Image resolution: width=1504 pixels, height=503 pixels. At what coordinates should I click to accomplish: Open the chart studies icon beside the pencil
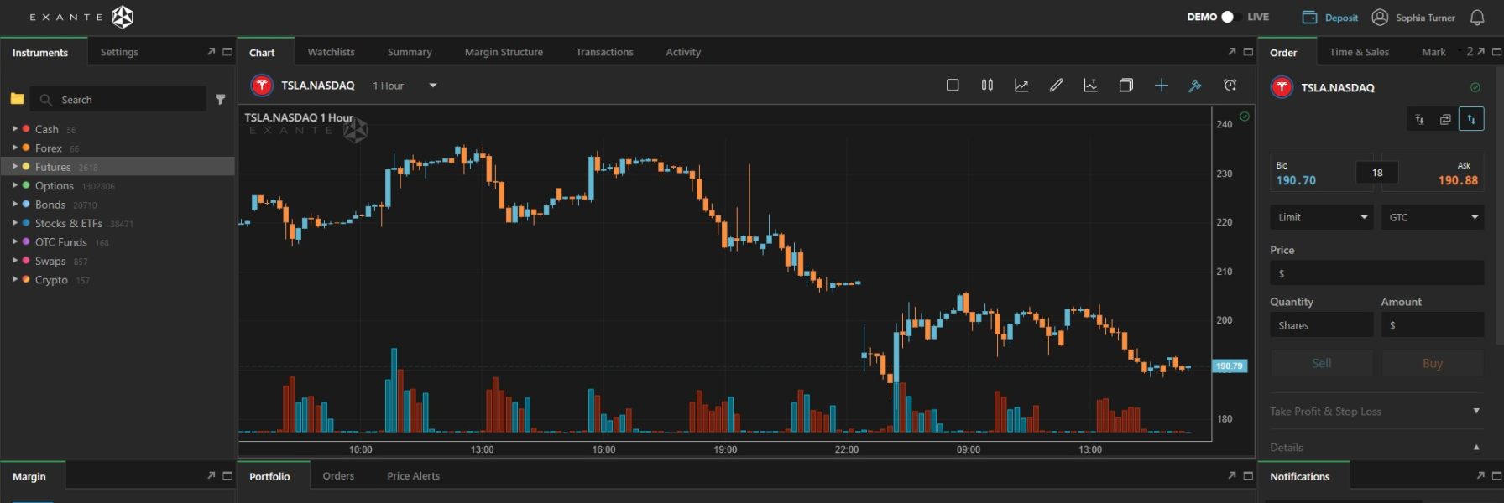1090,85
